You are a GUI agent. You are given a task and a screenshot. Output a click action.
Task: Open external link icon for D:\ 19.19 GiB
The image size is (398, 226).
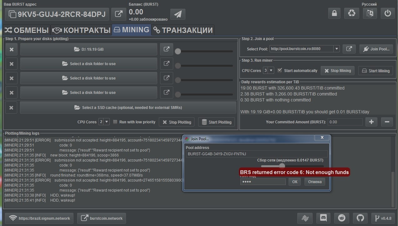[167, 49]
